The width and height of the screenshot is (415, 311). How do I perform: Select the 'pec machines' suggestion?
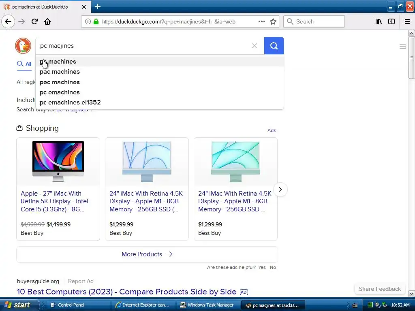click(x=160, y=82)
